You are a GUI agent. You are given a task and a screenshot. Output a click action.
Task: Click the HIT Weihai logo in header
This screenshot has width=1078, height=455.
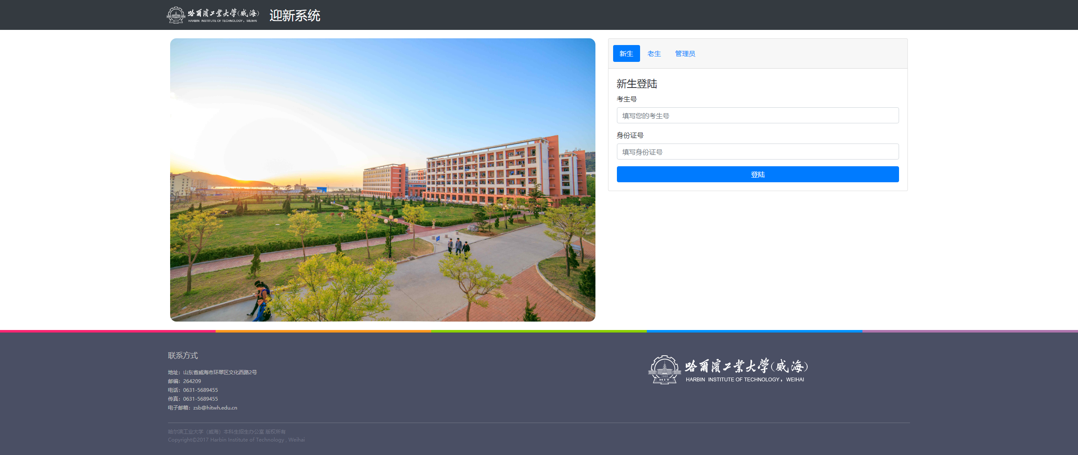point(213,15)
